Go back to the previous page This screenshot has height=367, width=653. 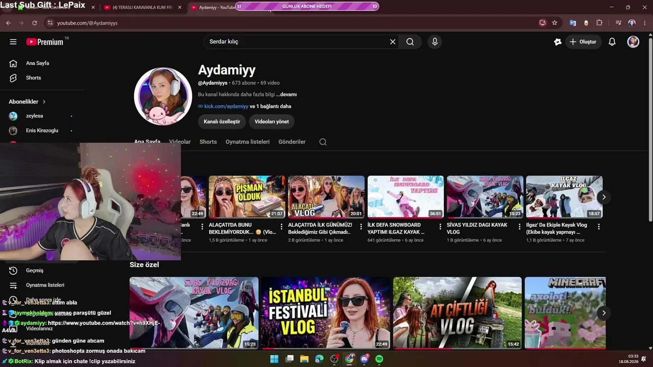coord(8,23)
